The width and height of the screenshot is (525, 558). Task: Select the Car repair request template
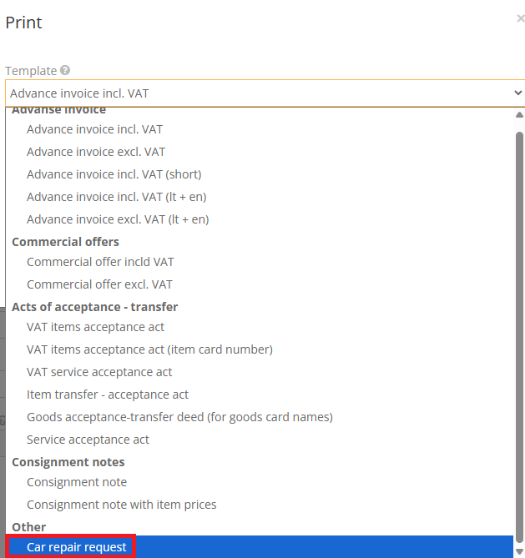pyautogui.click(x=77, y=547)
